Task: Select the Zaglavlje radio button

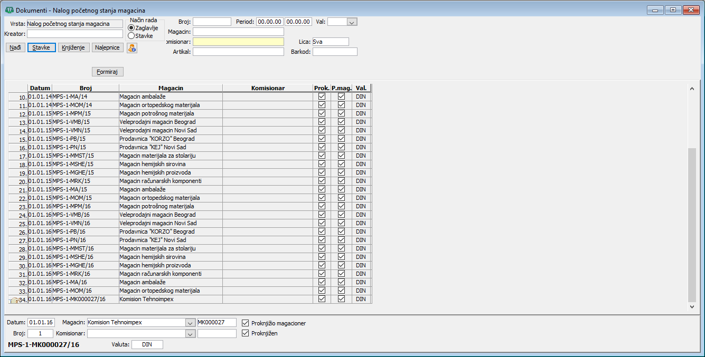Action: 131,28
